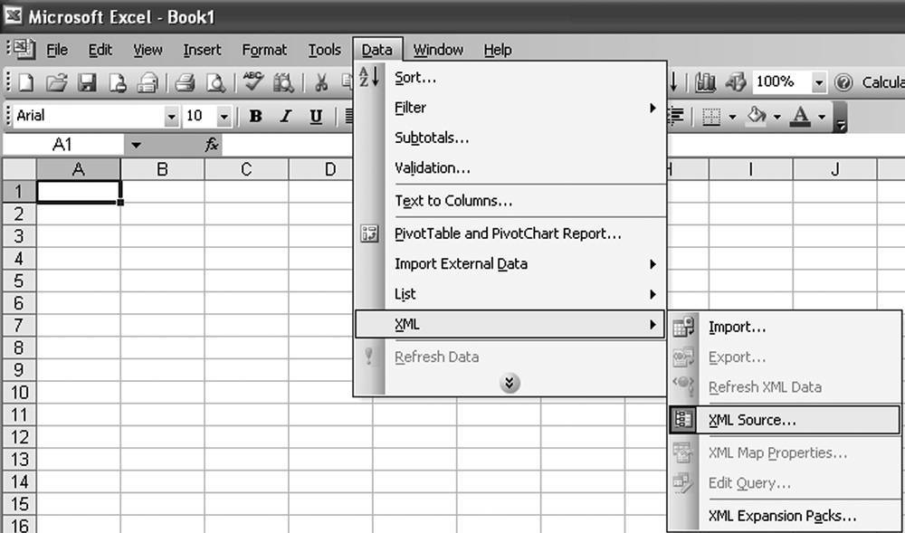This screenshot has width=905, height=533.
Task: Click the Select All corner button
Action: tap(19, 169)
